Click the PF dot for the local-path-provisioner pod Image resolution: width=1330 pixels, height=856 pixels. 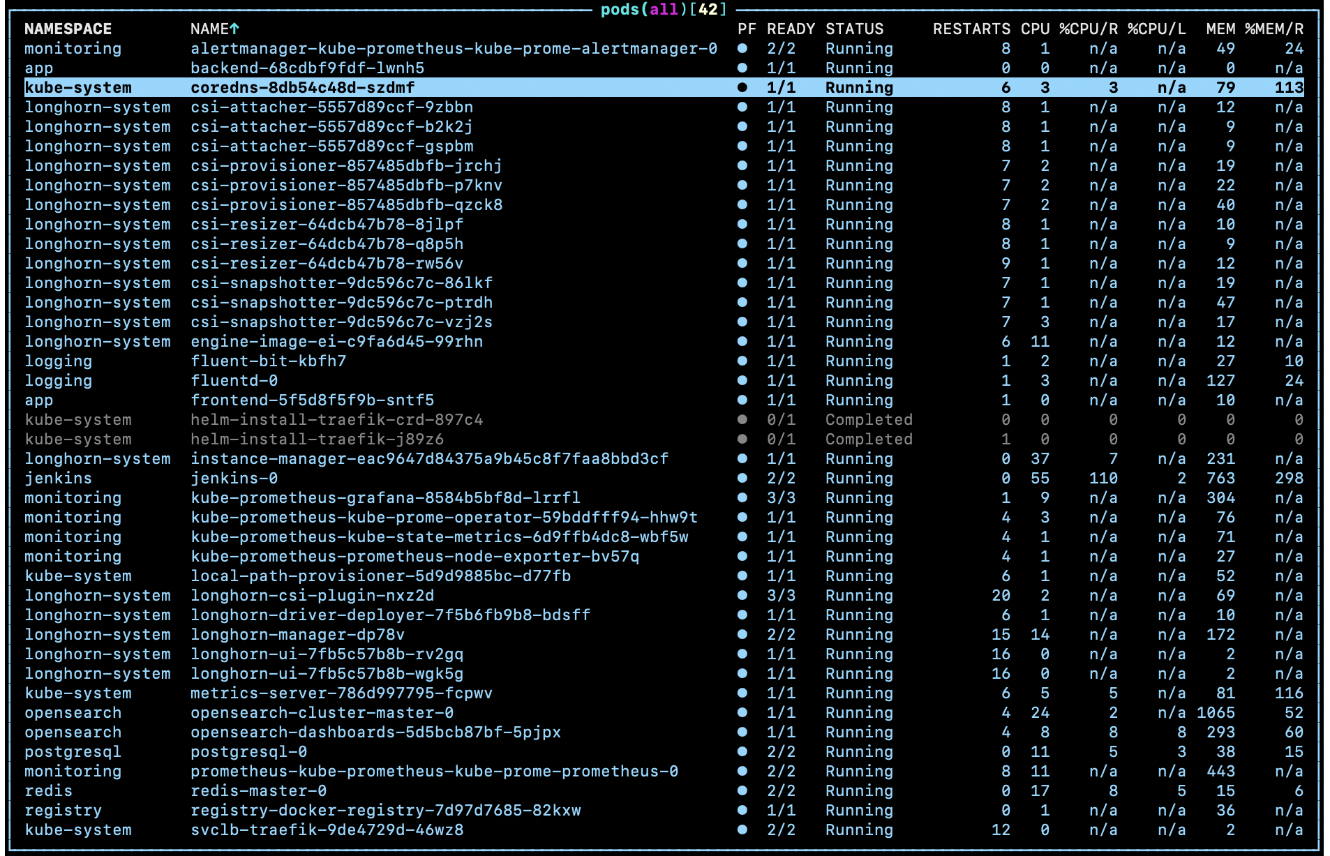[742, 576]
